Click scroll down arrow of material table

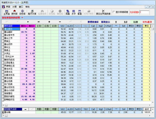[x=152, y=102]
